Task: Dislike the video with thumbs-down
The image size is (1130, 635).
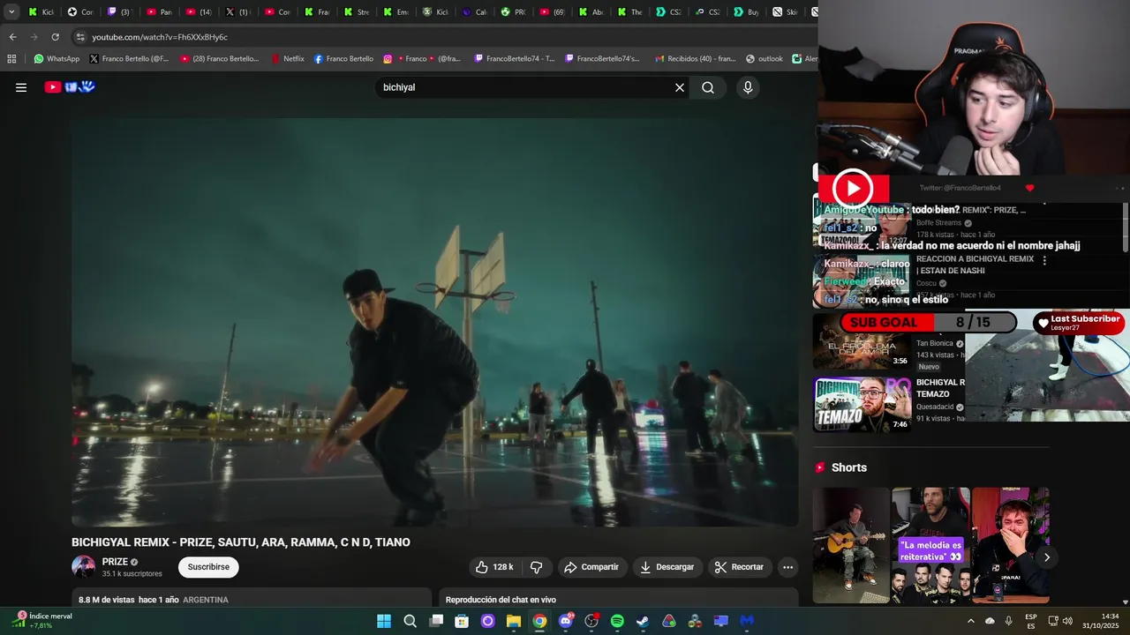Action: tap(536, 567)
